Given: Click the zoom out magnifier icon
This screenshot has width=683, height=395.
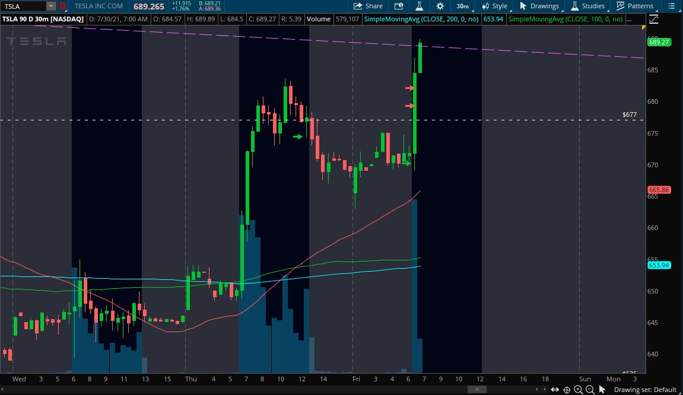Looking at the screenshot, I should (x=590, y=390).
